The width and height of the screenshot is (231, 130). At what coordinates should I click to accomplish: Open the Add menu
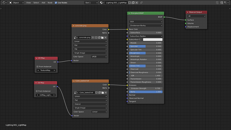coord(43,3)
